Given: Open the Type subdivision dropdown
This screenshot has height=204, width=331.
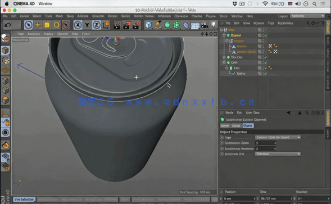Looking at the screenshot, I should coord(278,138).
